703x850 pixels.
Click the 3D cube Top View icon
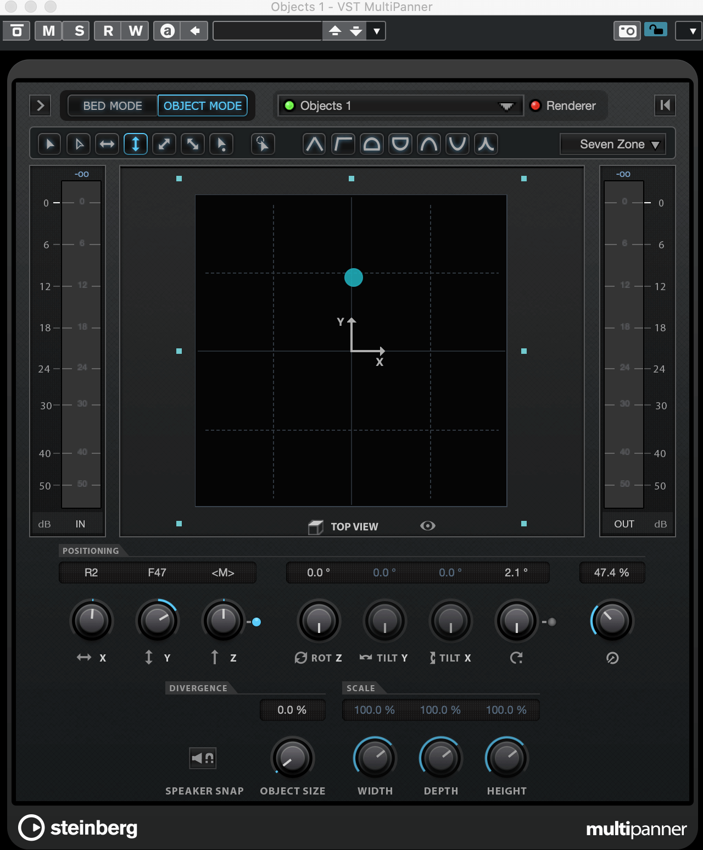[316, 527]
